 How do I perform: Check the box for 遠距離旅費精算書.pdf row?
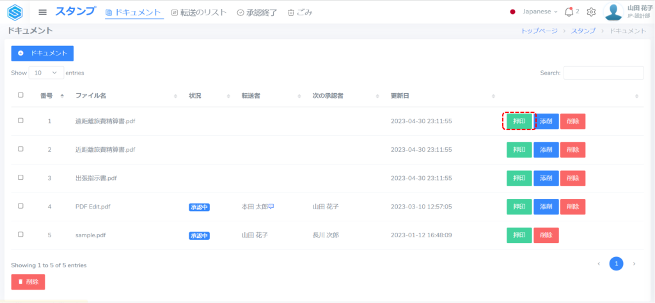[x=20, y=121]
